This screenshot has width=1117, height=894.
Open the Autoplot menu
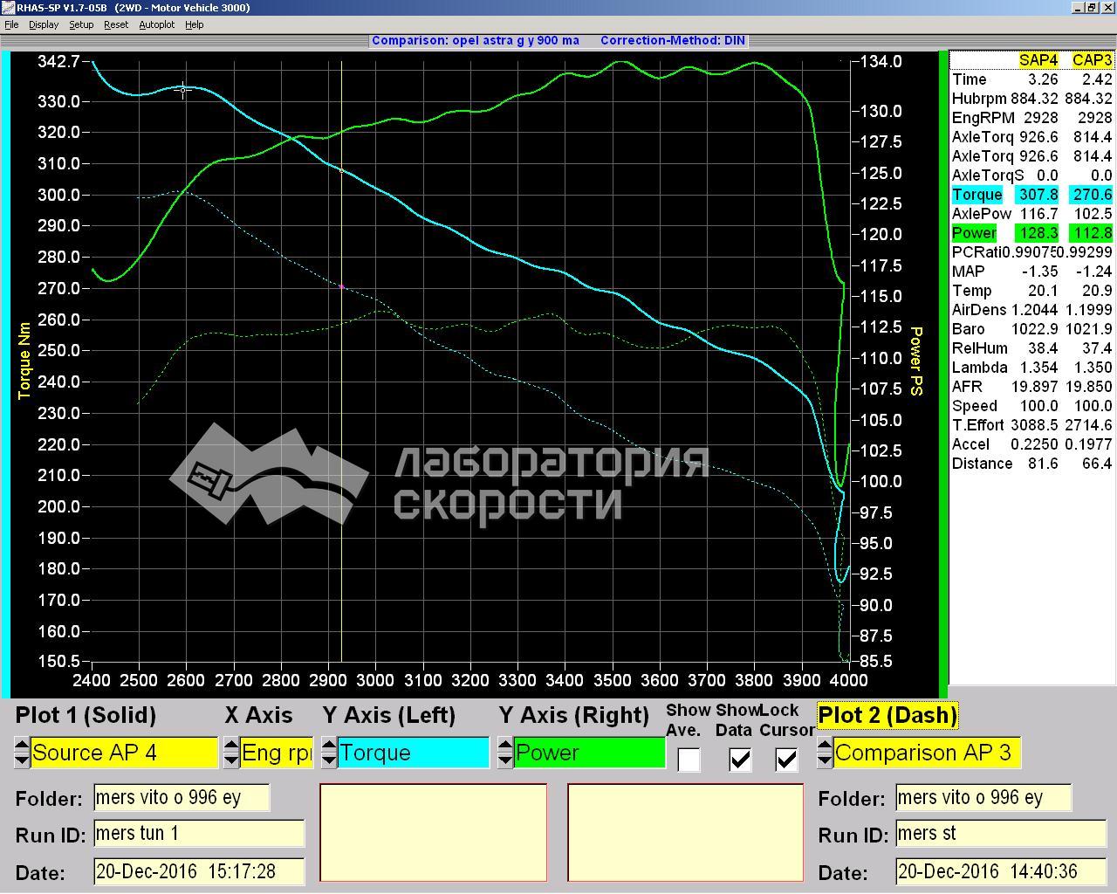tap(157, 24)
